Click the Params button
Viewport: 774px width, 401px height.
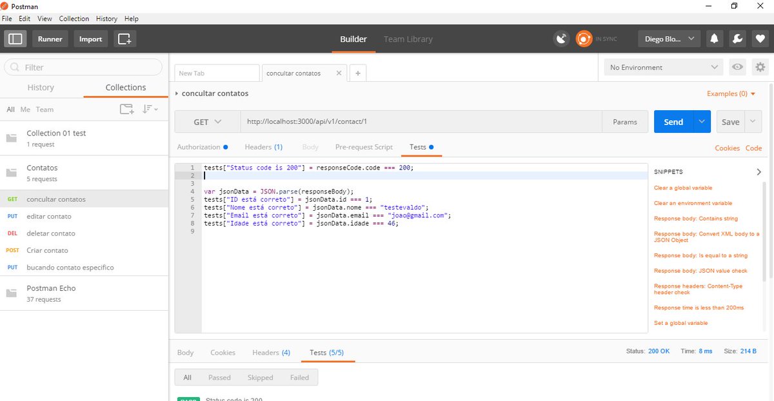pyautogui.click(x=624, y=122)
